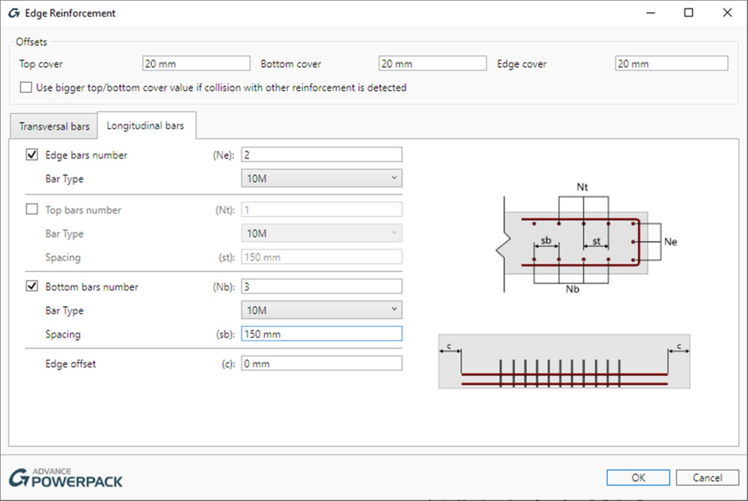This screenshot has height=501, width=748.
Task: Click the bottom bars Spacing (sb) field
Action: click(321, 334)
